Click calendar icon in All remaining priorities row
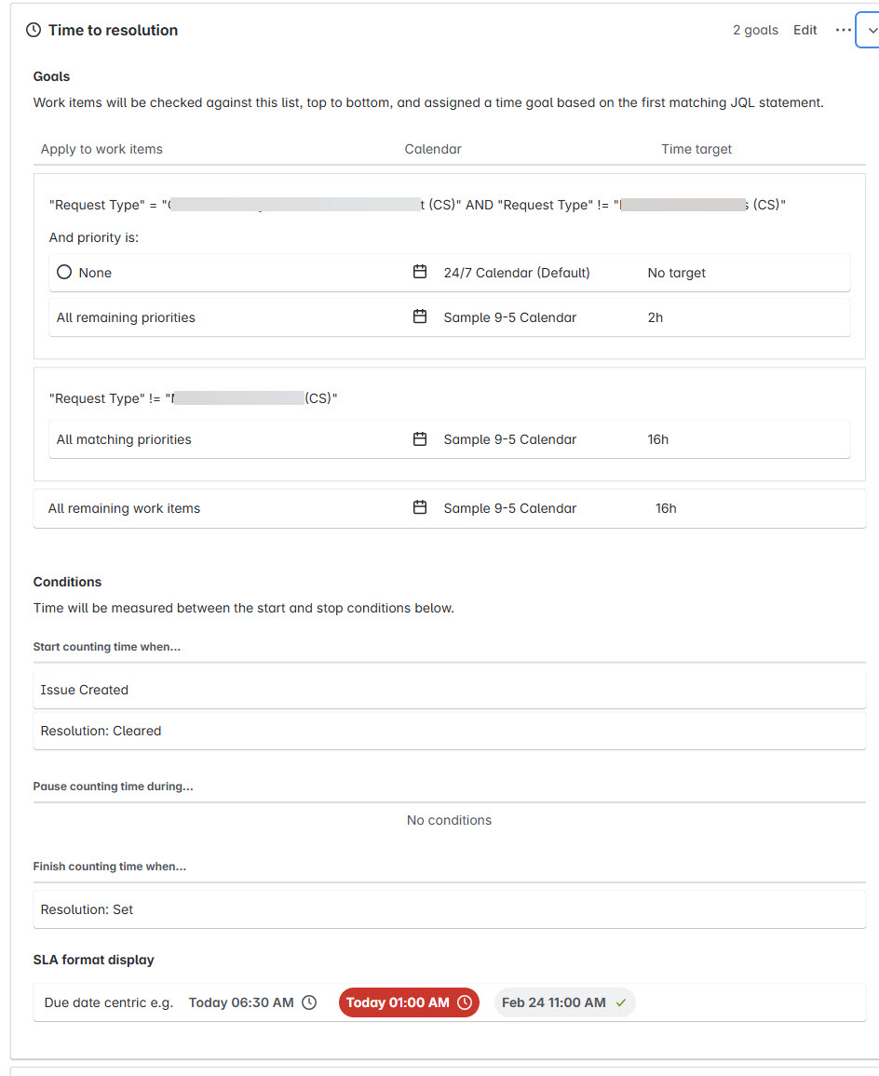 click(x=420, y=316)
